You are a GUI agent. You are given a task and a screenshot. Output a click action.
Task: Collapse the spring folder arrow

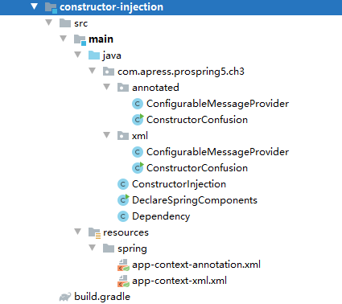(93, 248)
